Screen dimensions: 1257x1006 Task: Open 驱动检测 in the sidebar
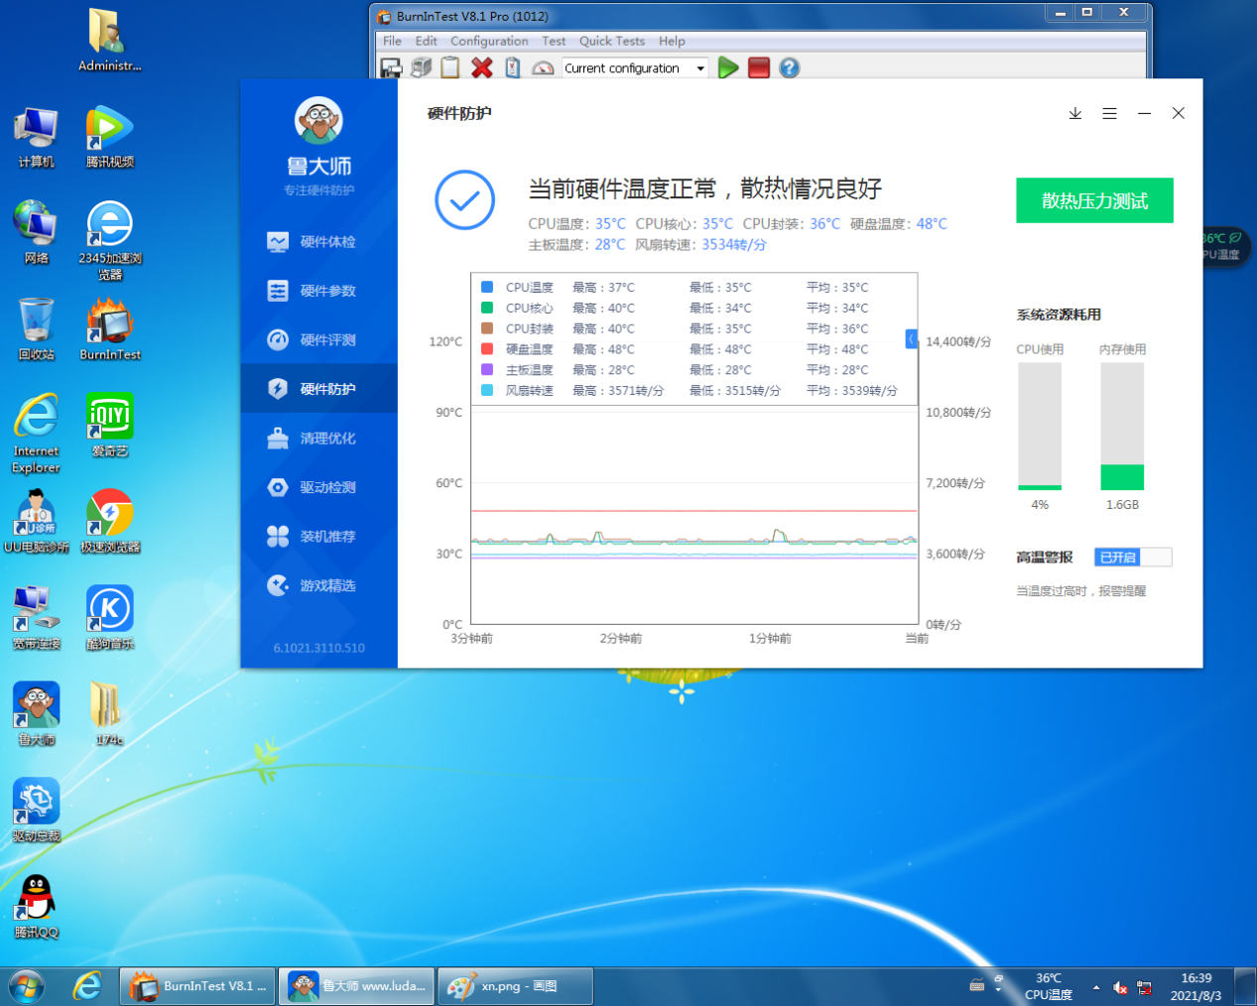pyautogui.click(x=317, y=486)
